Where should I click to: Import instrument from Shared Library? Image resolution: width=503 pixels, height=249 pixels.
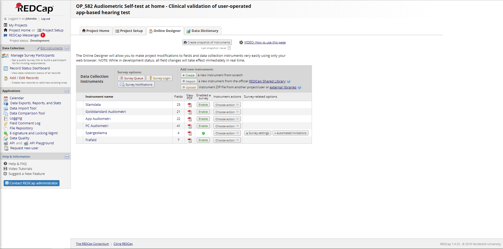click(x=189, y=81)
